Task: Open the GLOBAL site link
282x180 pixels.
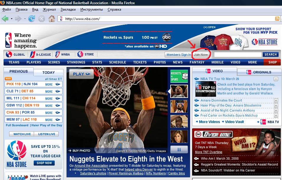Action: 15,54
